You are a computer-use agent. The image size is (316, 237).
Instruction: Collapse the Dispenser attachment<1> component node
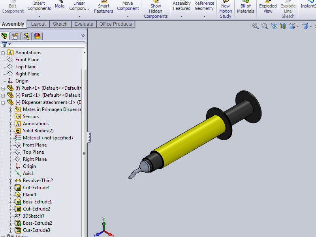(x=3, y=102)
